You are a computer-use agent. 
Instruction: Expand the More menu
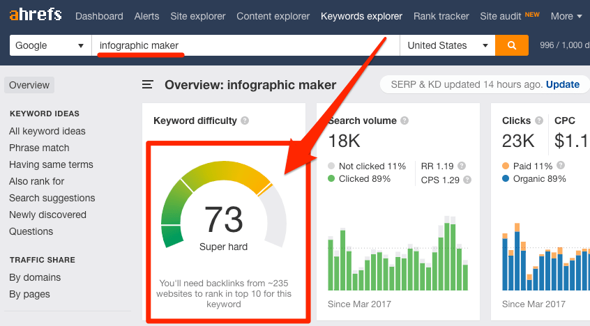(566, 16)
